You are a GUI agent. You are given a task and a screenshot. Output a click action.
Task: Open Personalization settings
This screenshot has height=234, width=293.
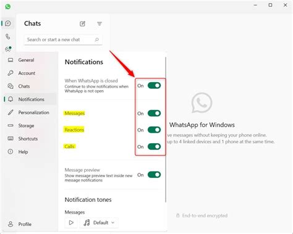(30, 112)
